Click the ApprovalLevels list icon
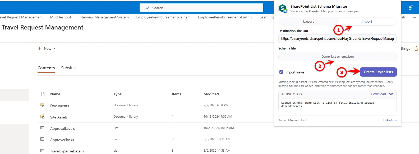 click(42, 128)
